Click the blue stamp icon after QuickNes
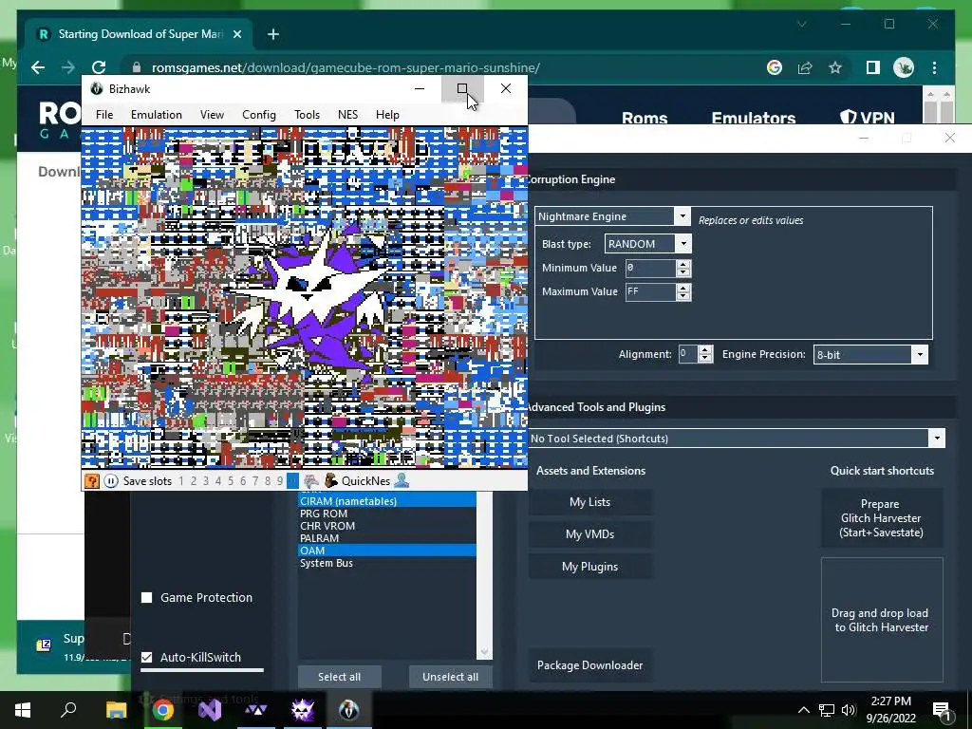The width and height of the screenshot is (972, 729). 402,480
